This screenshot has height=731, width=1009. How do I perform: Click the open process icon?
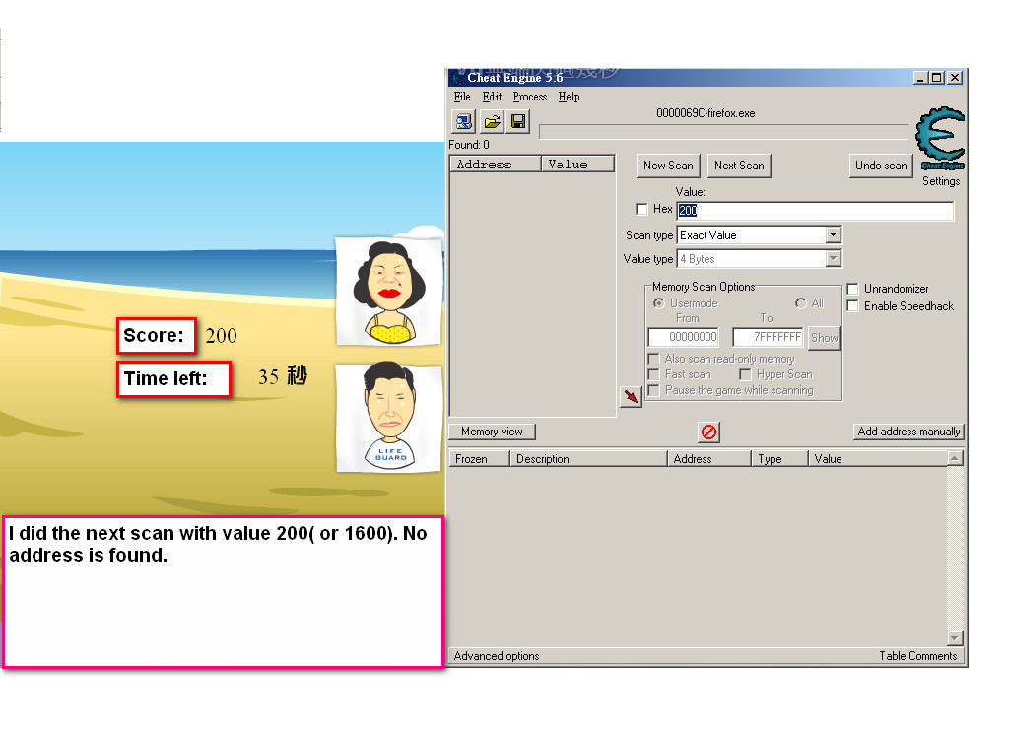[x=463, y=121]
